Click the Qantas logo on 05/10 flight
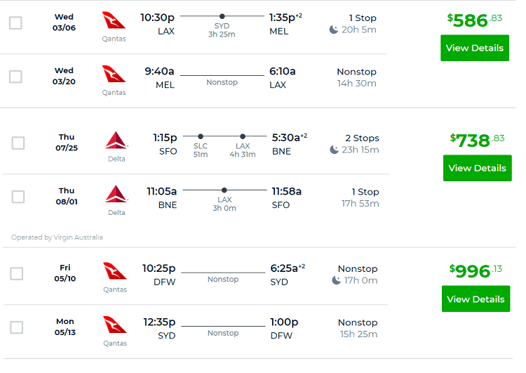 pos(115,271)
